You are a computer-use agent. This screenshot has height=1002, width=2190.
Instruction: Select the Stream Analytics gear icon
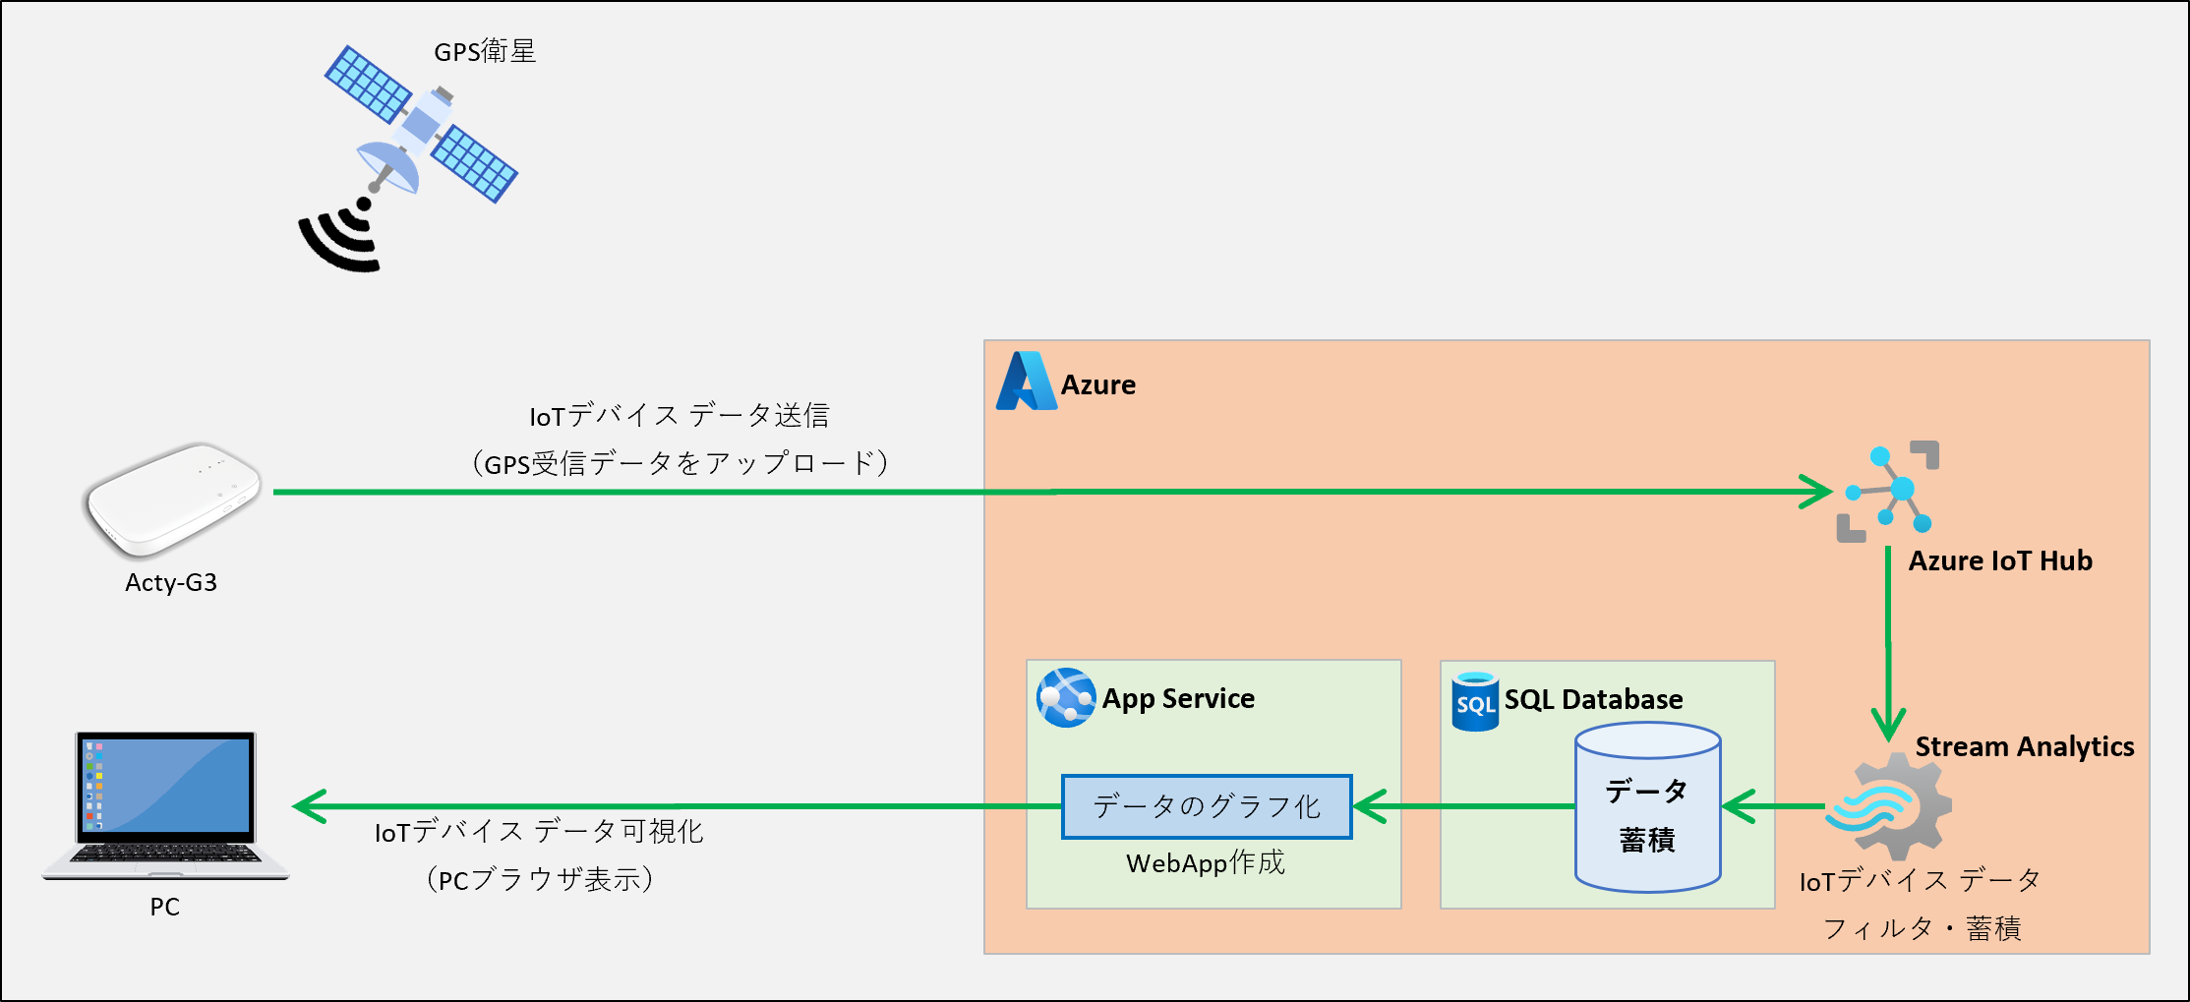pyautogui.click(x=1889, y=806)
